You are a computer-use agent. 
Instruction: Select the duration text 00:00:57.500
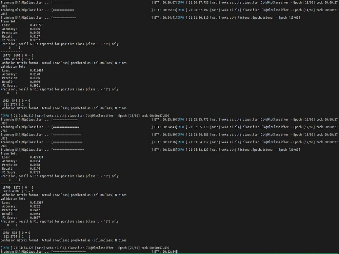click(x=159, y=116)
